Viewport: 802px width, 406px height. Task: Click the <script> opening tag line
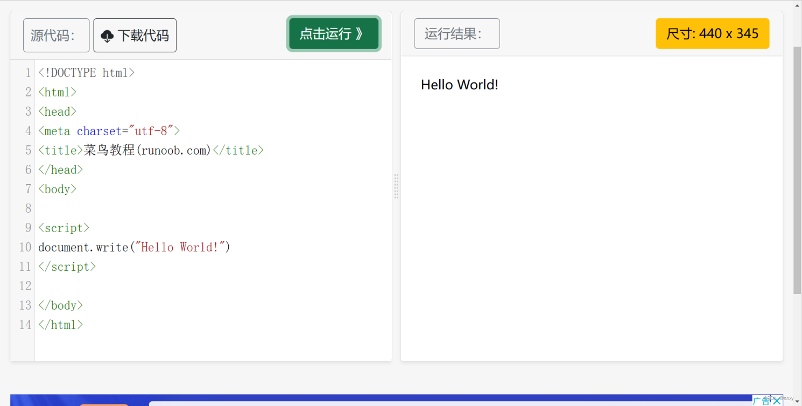click(x=64, y=228)
